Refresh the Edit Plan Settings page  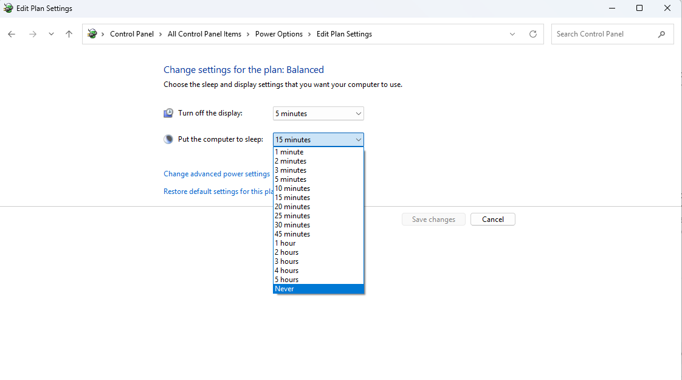pyautogui.click(x=533, y=34)
